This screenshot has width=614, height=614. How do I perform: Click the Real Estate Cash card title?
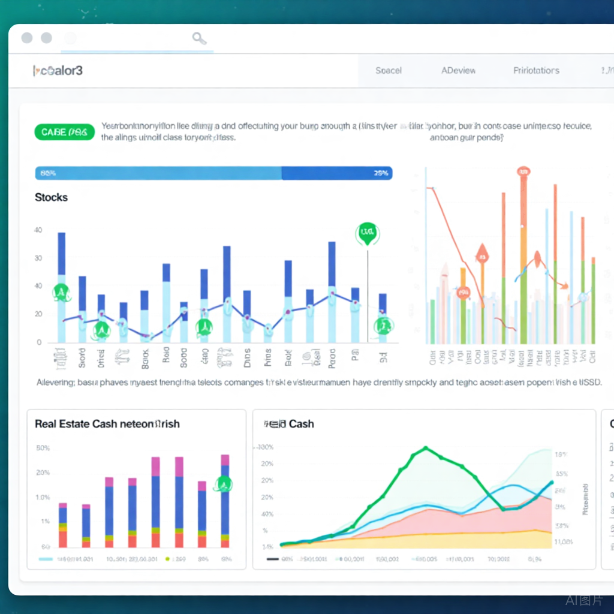tap(107, 424)
